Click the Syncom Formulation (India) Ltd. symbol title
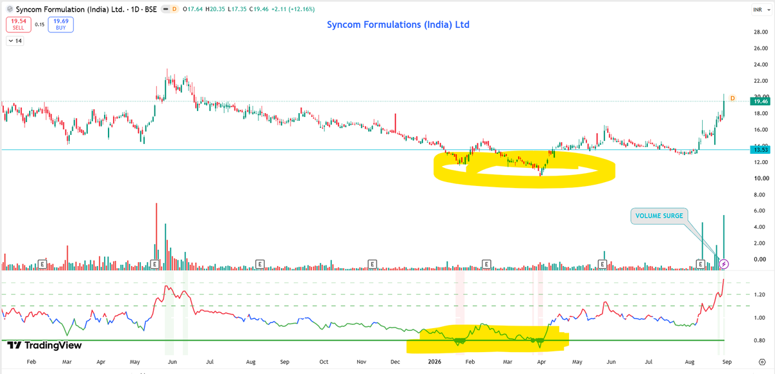775x374 pixels. tap(70, 10)
